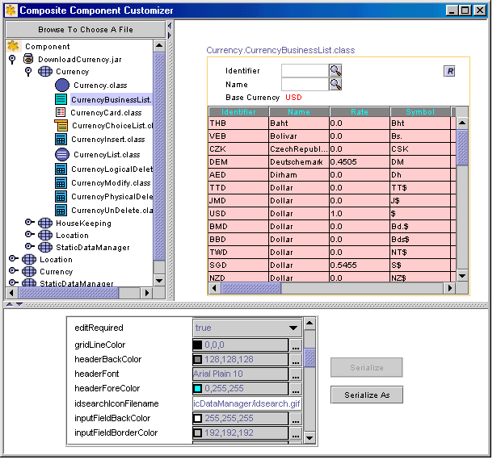Select CurrencyBusinessList class in tree
The height and width of the screenshot is (468, 501).
point(111,99)
